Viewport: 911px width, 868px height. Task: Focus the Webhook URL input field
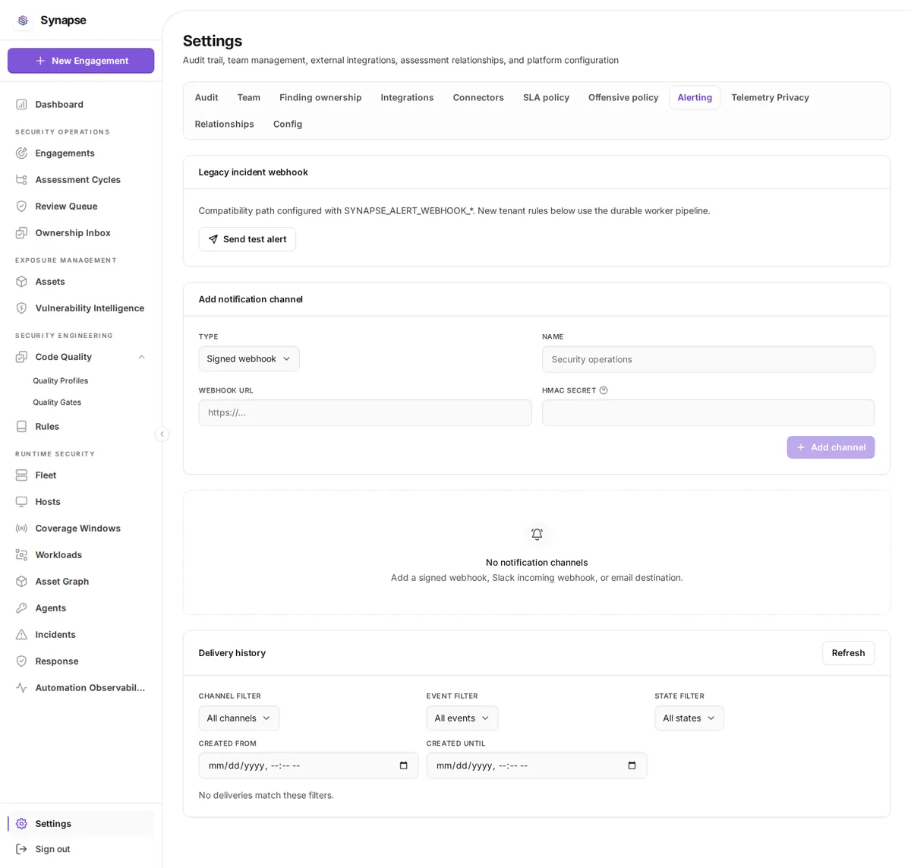tap(365, 412)
